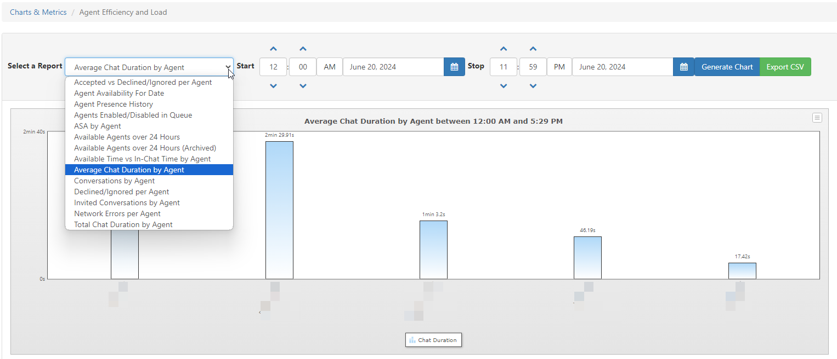The width and height of the screenshot is (837, 359).
Task: Toggle the Start time AM/PM button
Action: [x=329, y=67]
